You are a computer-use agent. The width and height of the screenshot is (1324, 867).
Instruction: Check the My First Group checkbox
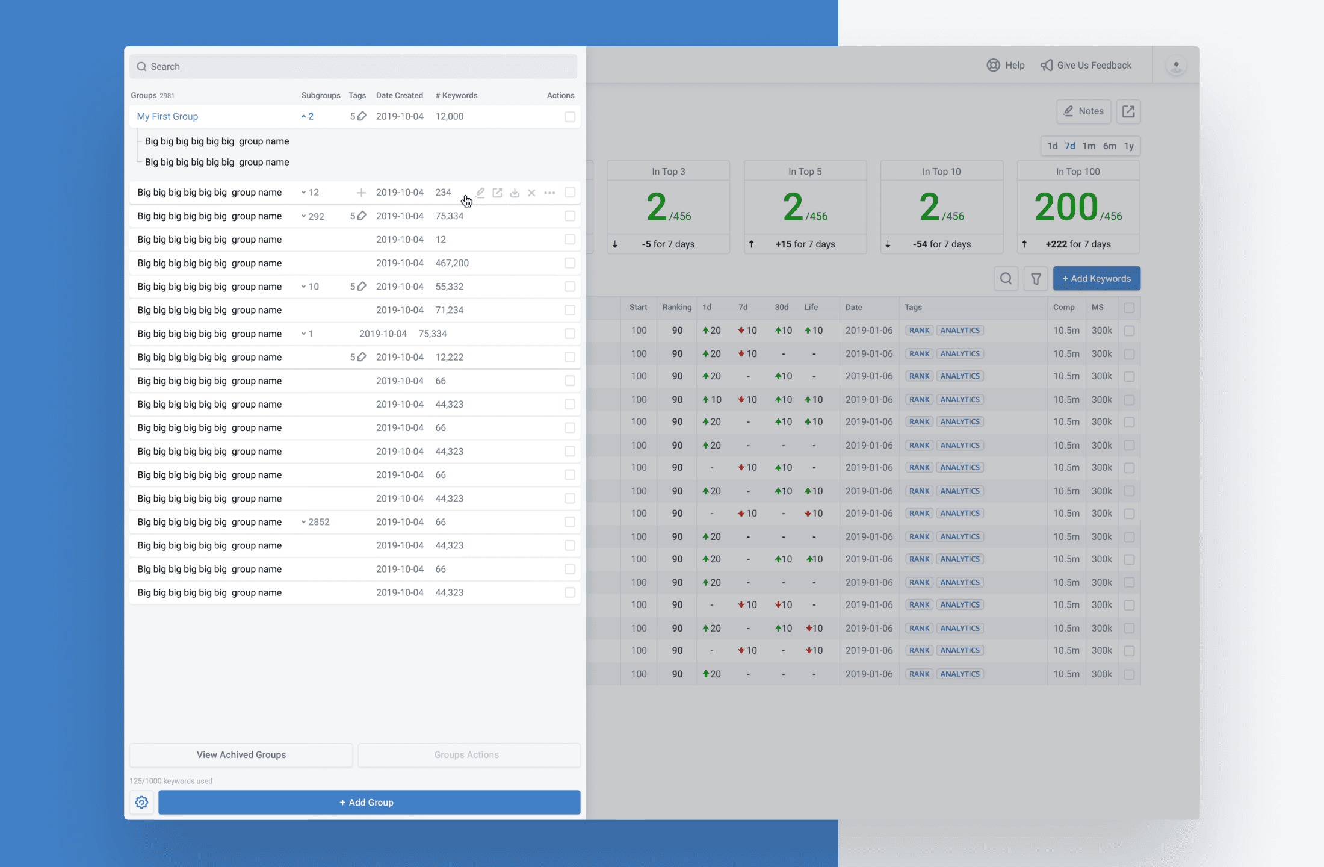click(569, 117)
